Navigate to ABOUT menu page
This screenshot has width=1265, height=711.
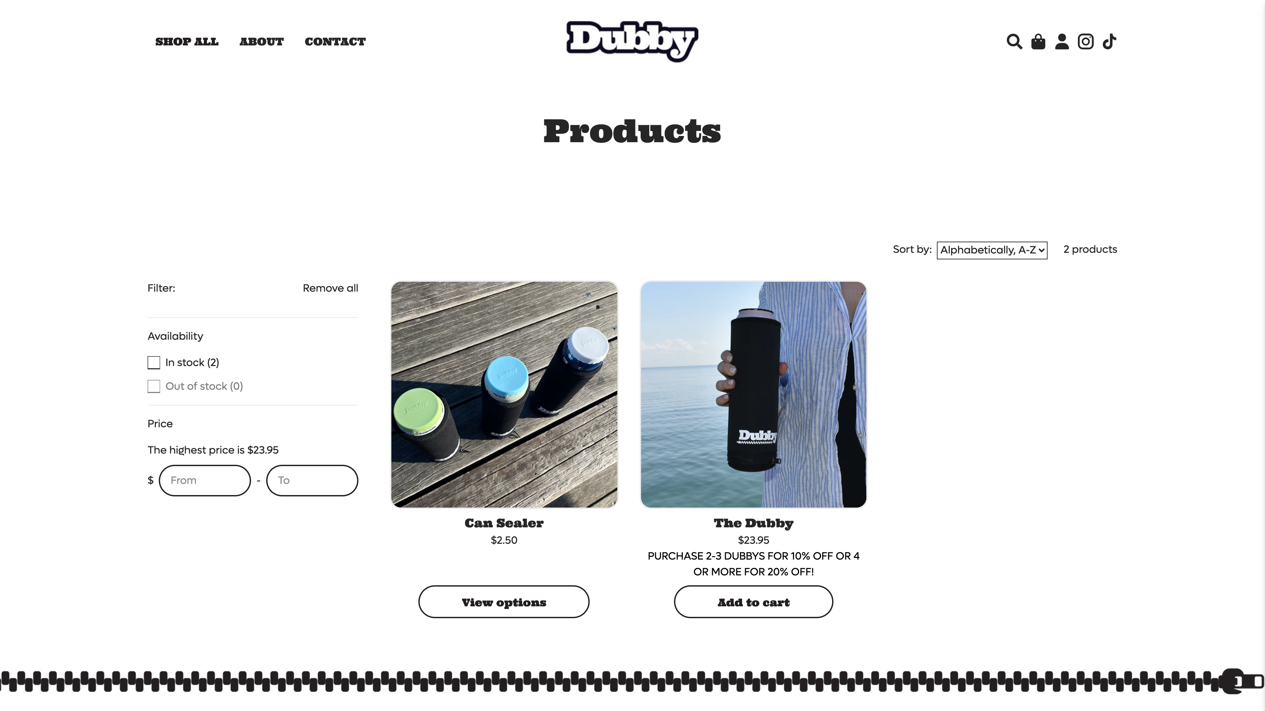pyautogui.click(x=261, y=41)
